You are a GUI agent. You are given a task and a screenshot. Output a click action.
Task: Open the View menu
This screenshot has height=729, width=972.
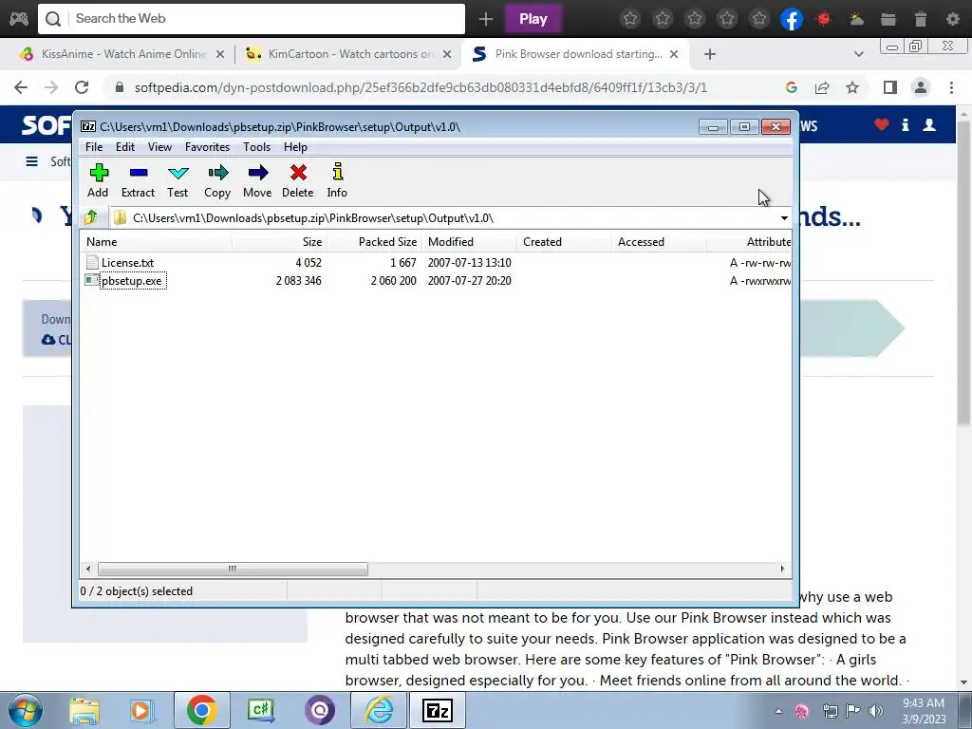click(159, 147)
